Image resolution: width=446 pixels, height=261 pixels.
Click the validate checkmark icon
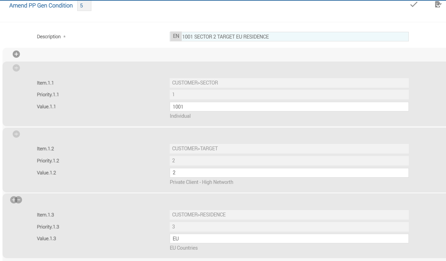(413, 5)
